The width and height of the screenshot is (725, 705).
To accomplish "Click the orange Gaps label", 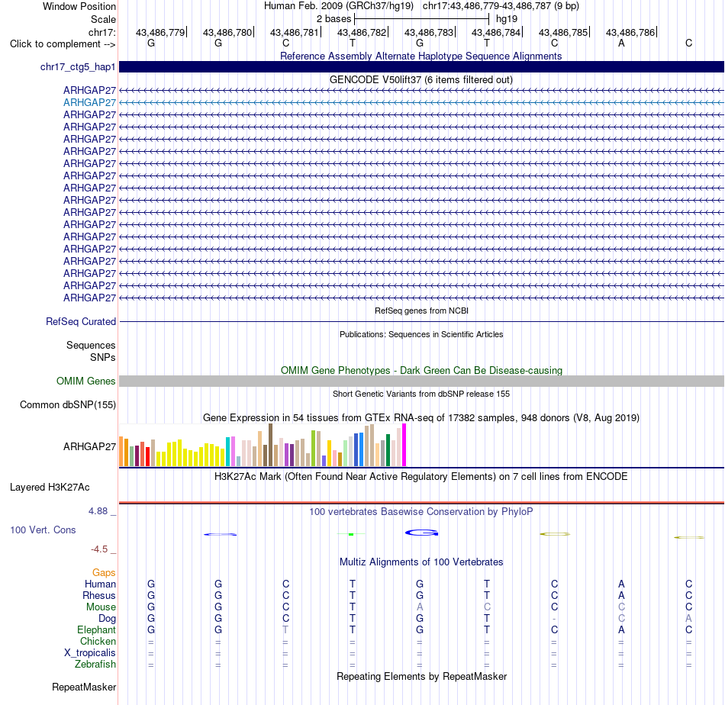I will click(x=104, y=572).
